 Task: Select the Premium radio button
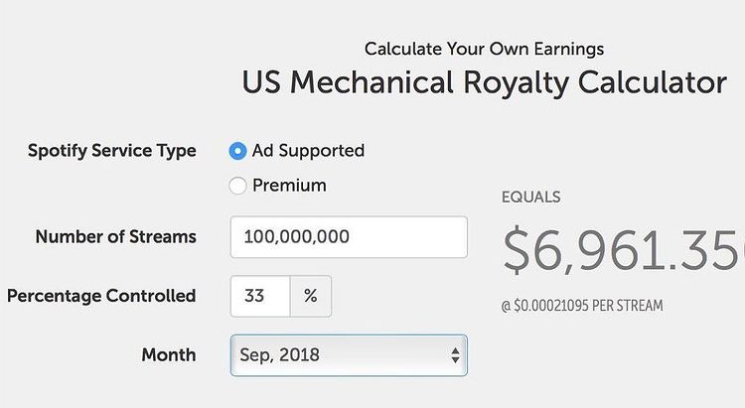[237, 185]
